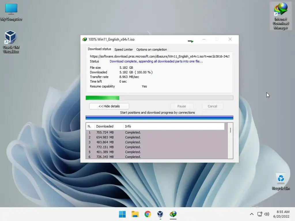295x221 pixels.
Task: Select connection row with 726.343 MB
Action: pos(157,157)
